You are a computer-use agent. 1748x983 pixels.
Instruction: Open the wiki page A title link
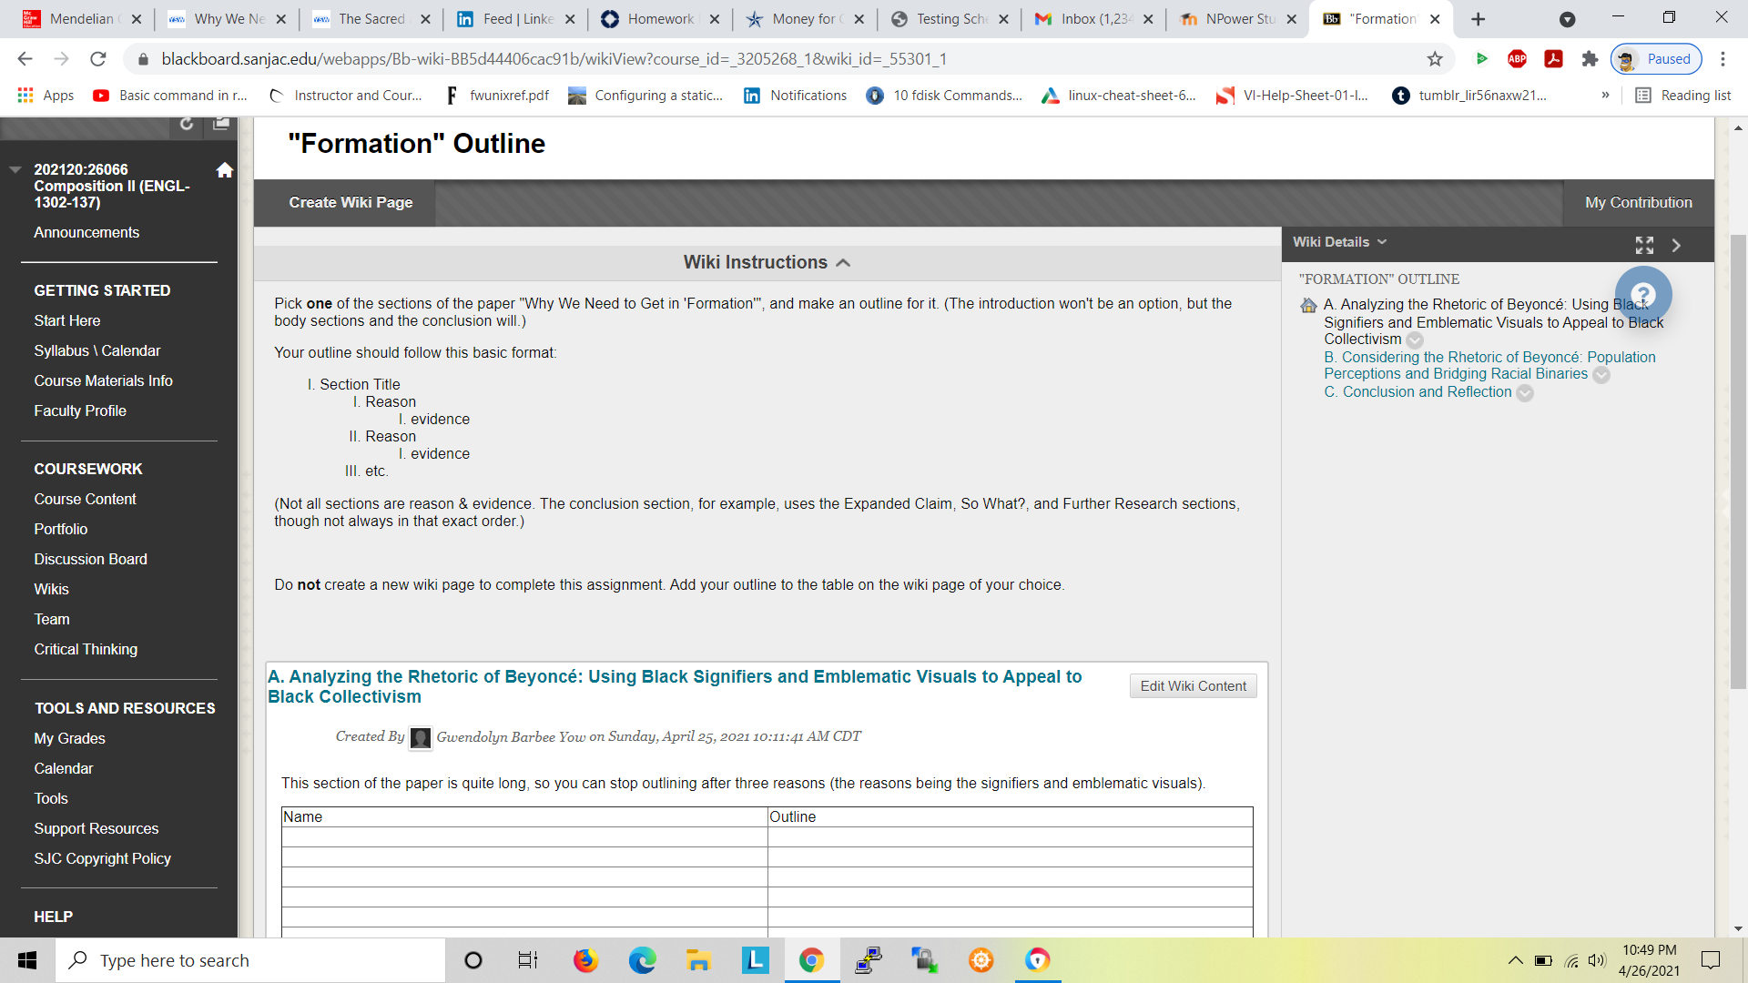(675, 687)
